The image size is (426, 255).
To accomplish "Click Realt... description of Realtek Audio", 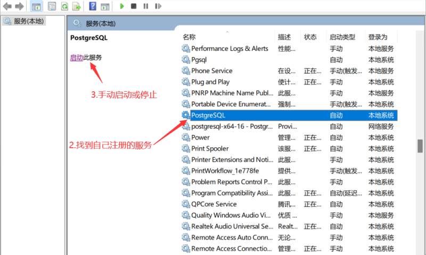I will pos(288,226).
